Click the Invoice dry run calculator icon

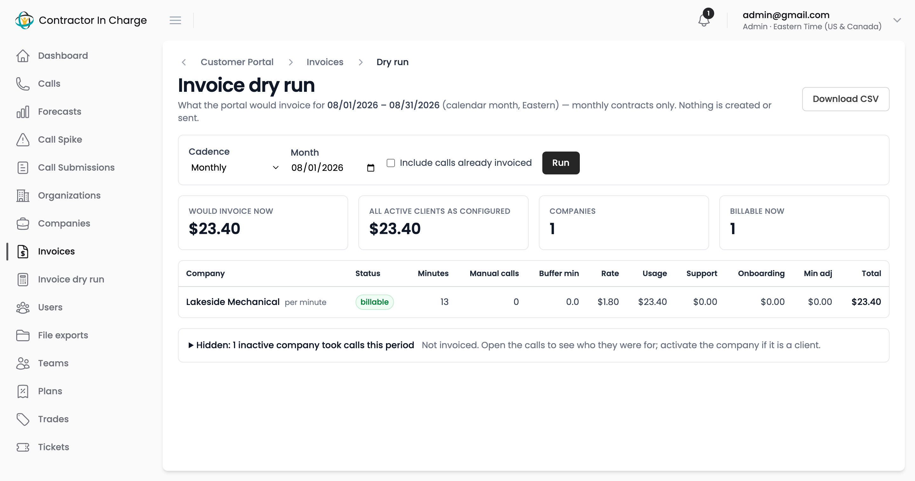[23, 280]
